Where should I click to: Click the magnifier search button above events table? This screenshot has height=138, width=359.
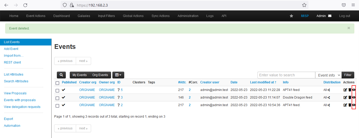click(x=61, y=75)
